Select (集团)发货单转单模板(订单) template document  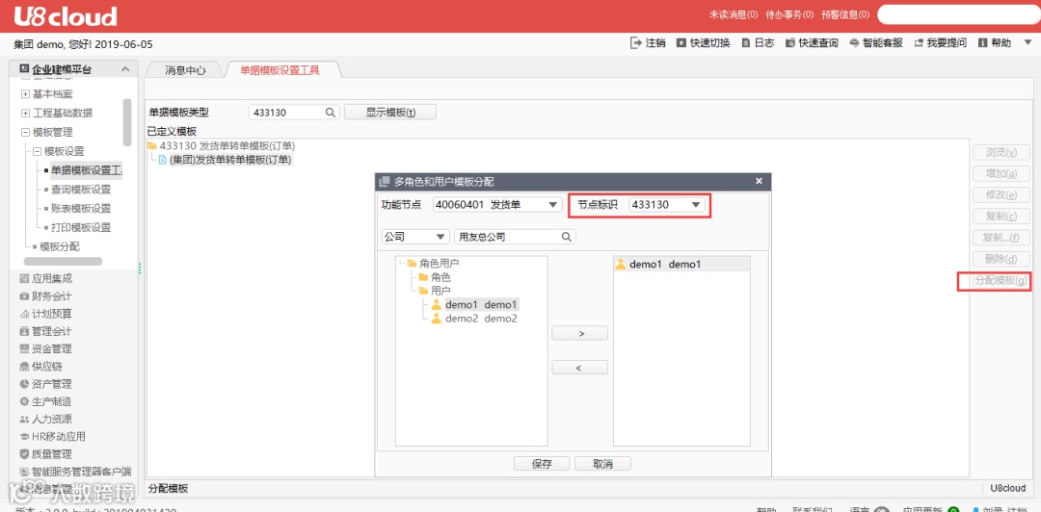pyautogui.click(x=225, y=159)
